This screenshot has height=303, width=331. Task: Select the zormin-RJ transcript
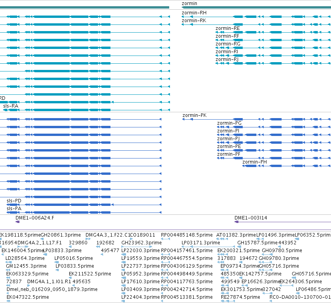click(x=273, y=63)
